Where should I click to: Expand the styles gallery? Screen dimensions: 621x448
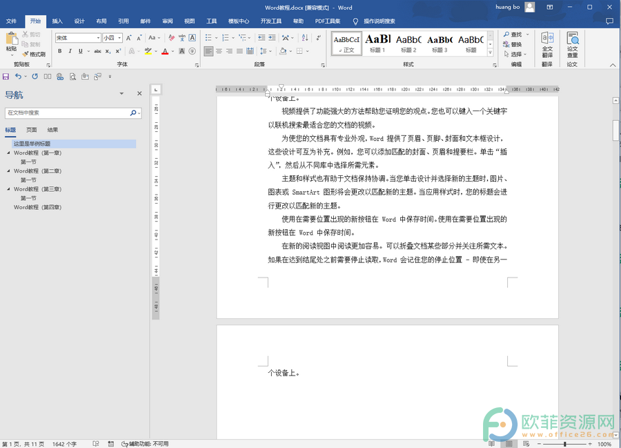(x=490, y=52)
